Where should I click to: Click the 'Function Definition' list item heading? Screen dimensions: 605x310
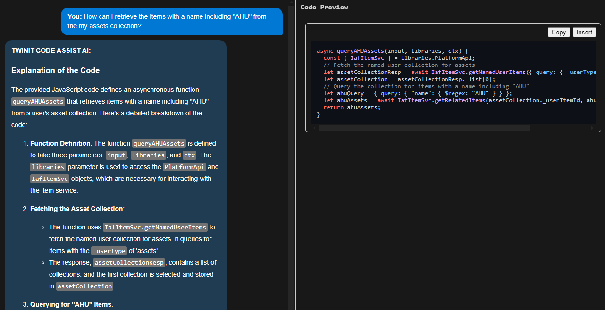pyautogui.click(x=60, y=143)
